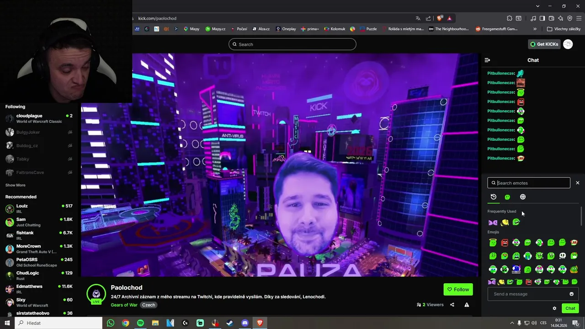The height and width of the screenshot is (329, 585).
Task: Collapse the chat panel icon
Action: click(487, 60)
